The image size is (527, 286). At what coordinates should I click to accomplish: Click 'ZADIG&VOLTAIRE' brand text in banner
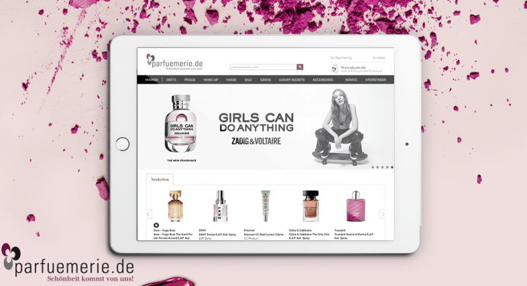pos(256,141)
